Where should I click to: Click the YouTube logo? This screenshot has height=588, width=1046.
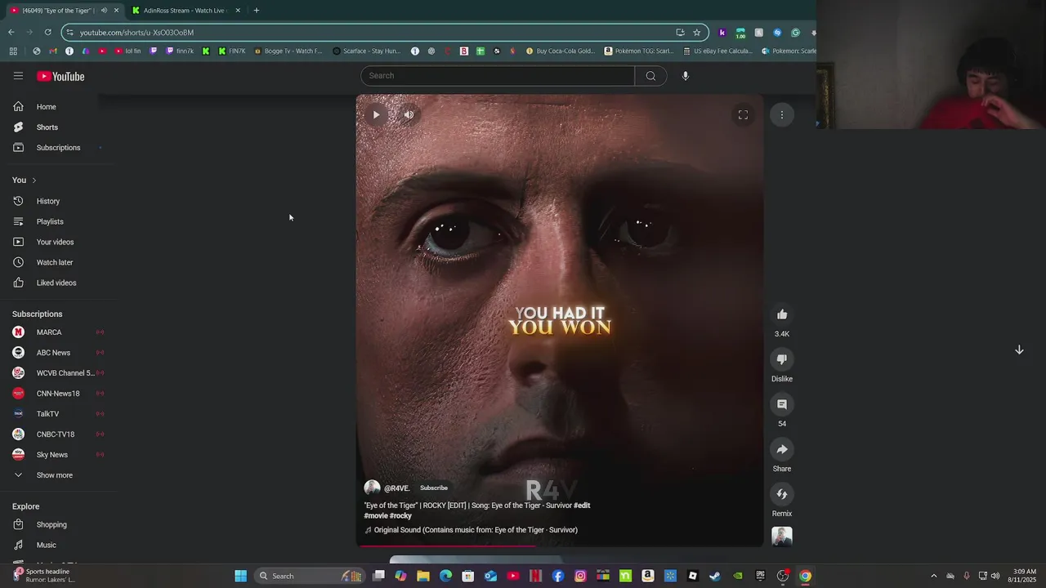60,76
